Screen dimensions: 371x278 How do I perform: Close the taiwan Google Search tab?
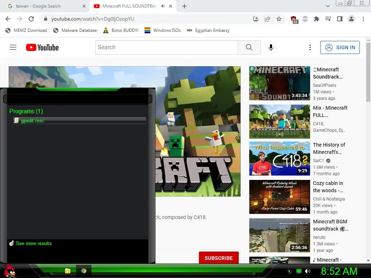84,6
